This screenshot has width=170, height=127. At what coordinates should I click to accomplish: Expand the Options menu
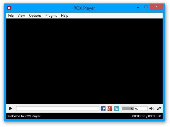click(x=35, y=16)
